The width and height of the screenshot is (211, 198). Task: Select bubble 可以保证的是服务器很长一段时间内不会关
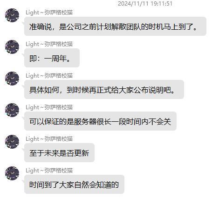tap(100, 121)
